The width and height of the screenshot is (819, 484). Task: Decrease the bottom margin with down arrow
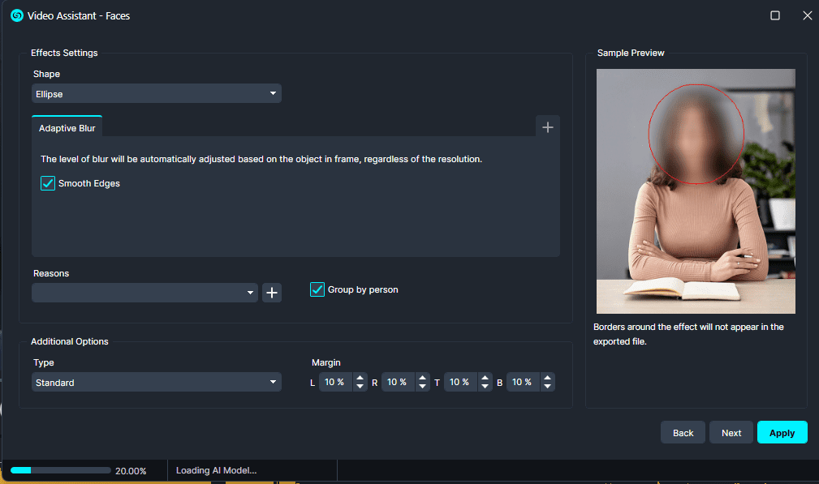(x=548, y=387)
